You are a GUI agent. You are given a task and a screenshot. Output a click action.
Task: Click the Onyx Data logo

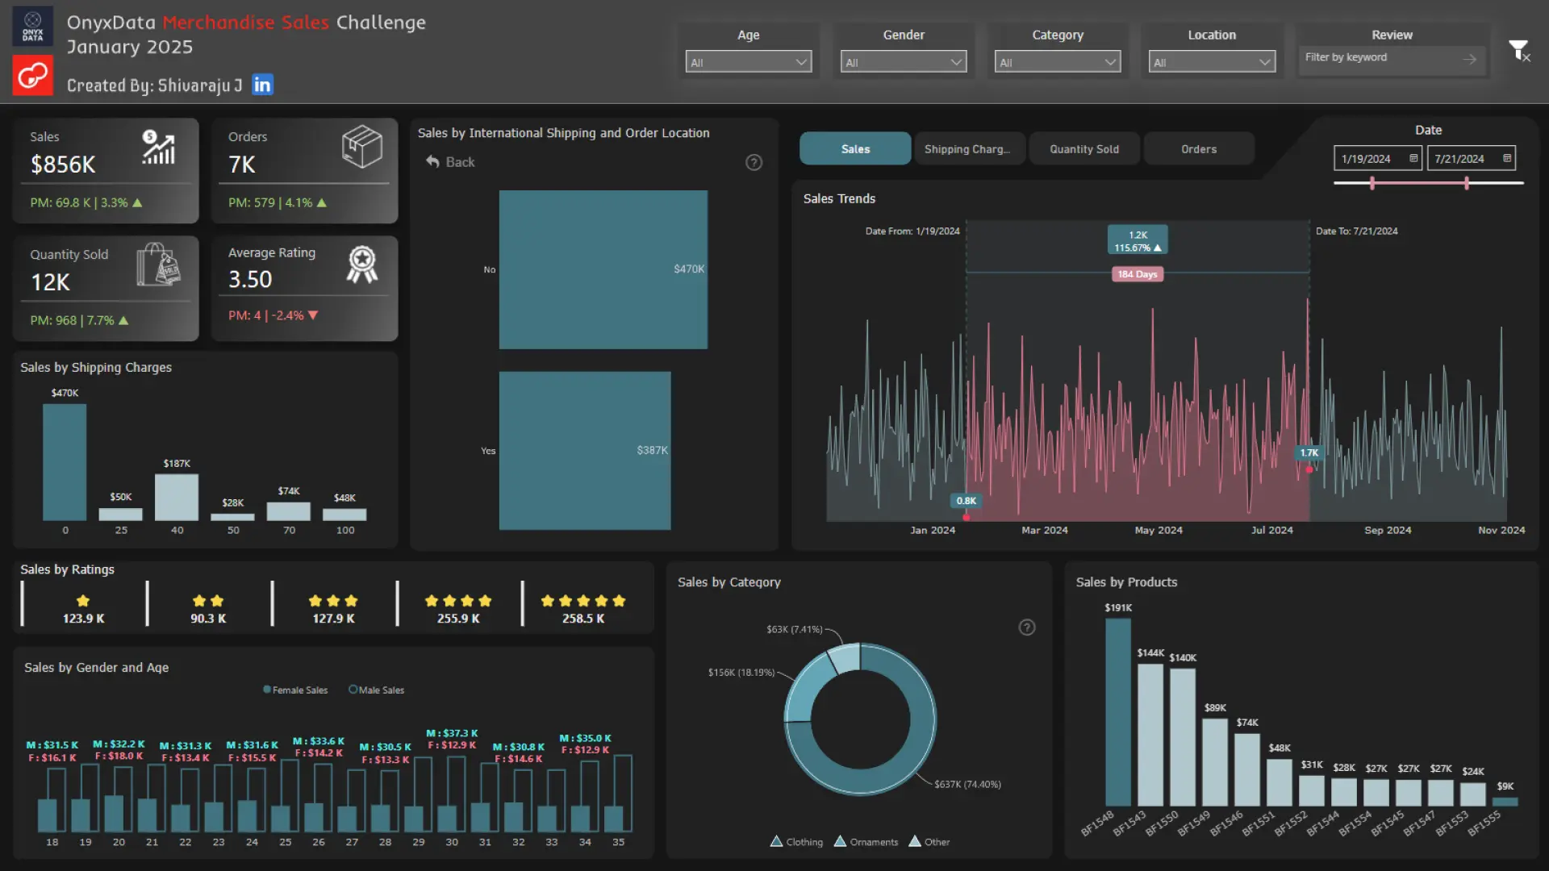click(x=33, y=26)
